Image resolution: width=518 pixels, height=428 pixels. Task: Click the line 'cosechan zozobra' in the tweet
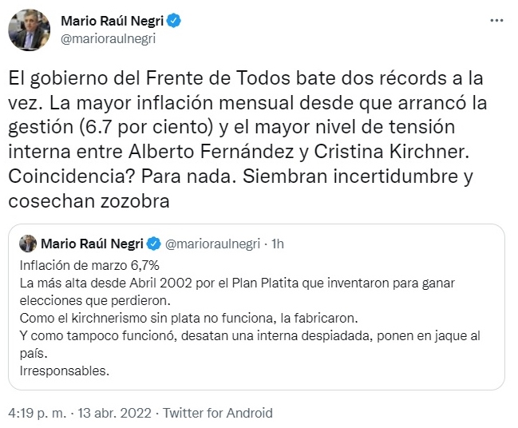89,201
